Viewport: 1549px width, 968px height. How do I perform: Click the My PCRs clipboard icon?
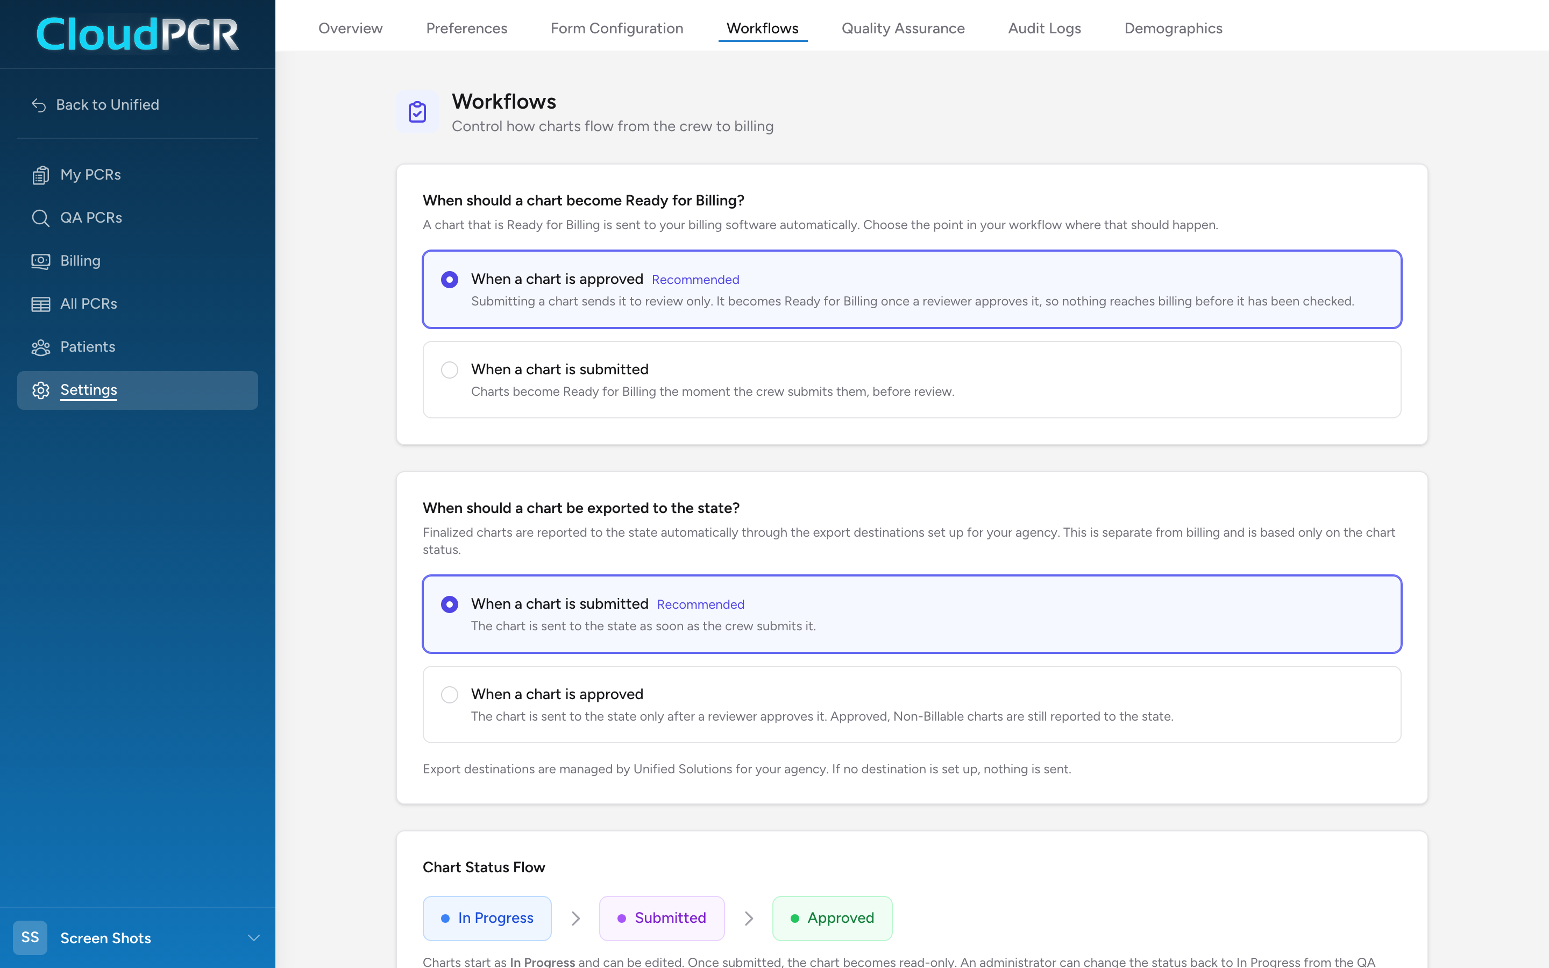coord(40,175)
